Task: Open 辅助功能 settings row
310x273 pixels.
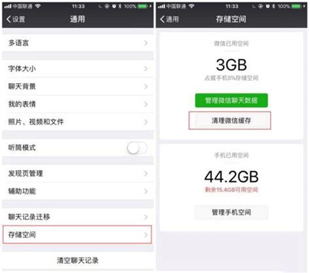Action: [78, 191]
